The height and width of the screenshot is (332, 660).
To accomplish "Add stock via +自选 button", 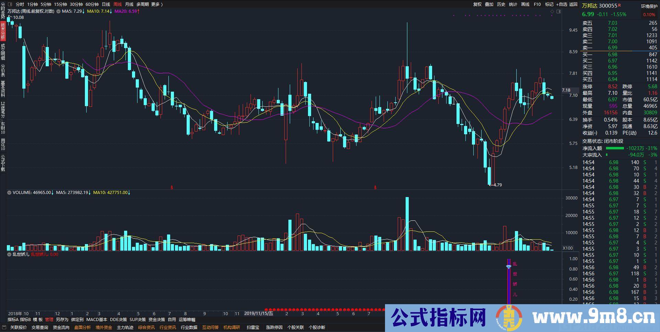I will [x=562, y=4].
